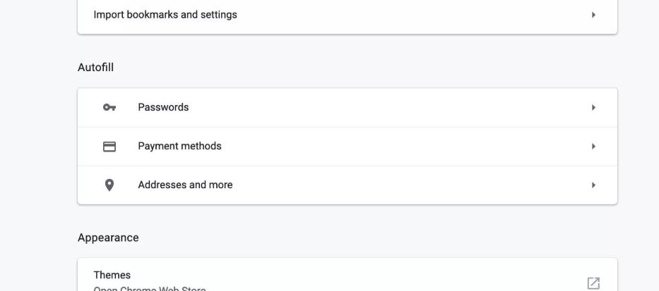Viewport: 659px width, 291px height.
Task: Click the Appearance section heading
Action: 108,238
